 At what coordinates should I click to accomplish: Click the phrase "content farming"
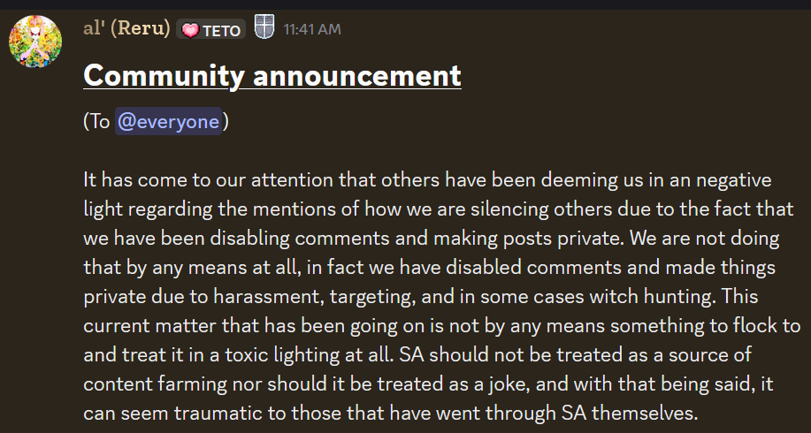(x=155, y=384)
